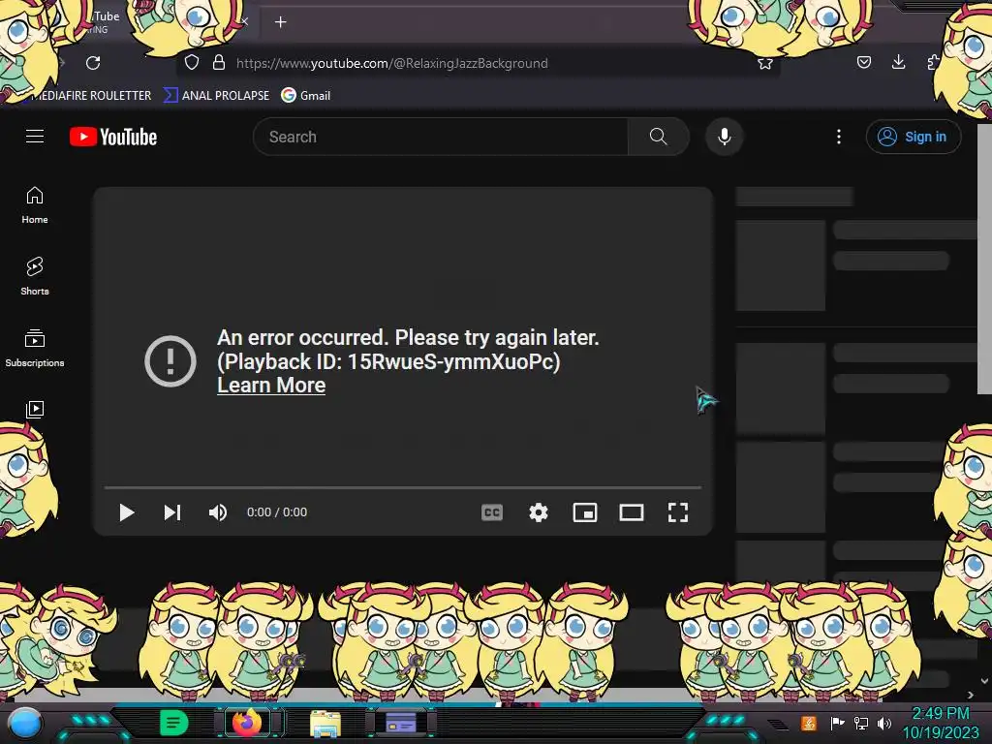The height and width of the screenshot is (744, 992).
Task: Enter full screen mode
Action: click(678, 512)
